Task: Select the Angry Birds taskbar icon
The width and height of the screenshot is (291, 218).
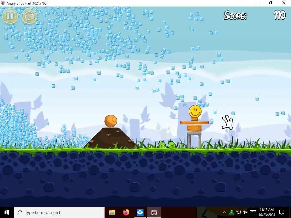Action: click(154, 212)
